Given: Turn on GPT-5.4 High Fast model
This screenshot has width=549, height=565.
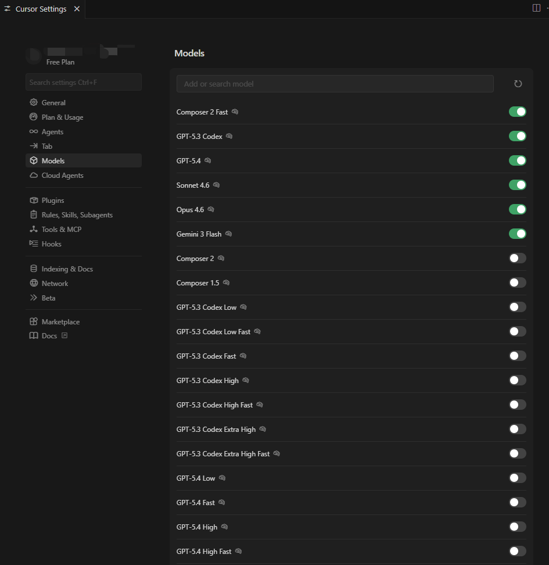Looking at the screenshot, I should click(517, 551).
